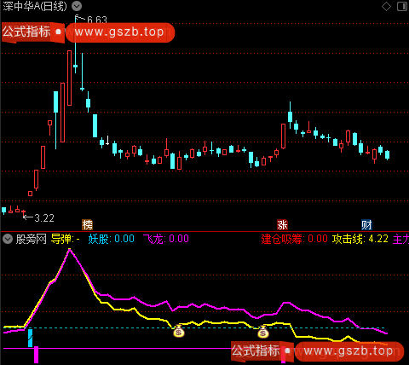Click the magenta signal bar at panel bottom left
409x365 pixels.
click(36, 355)
